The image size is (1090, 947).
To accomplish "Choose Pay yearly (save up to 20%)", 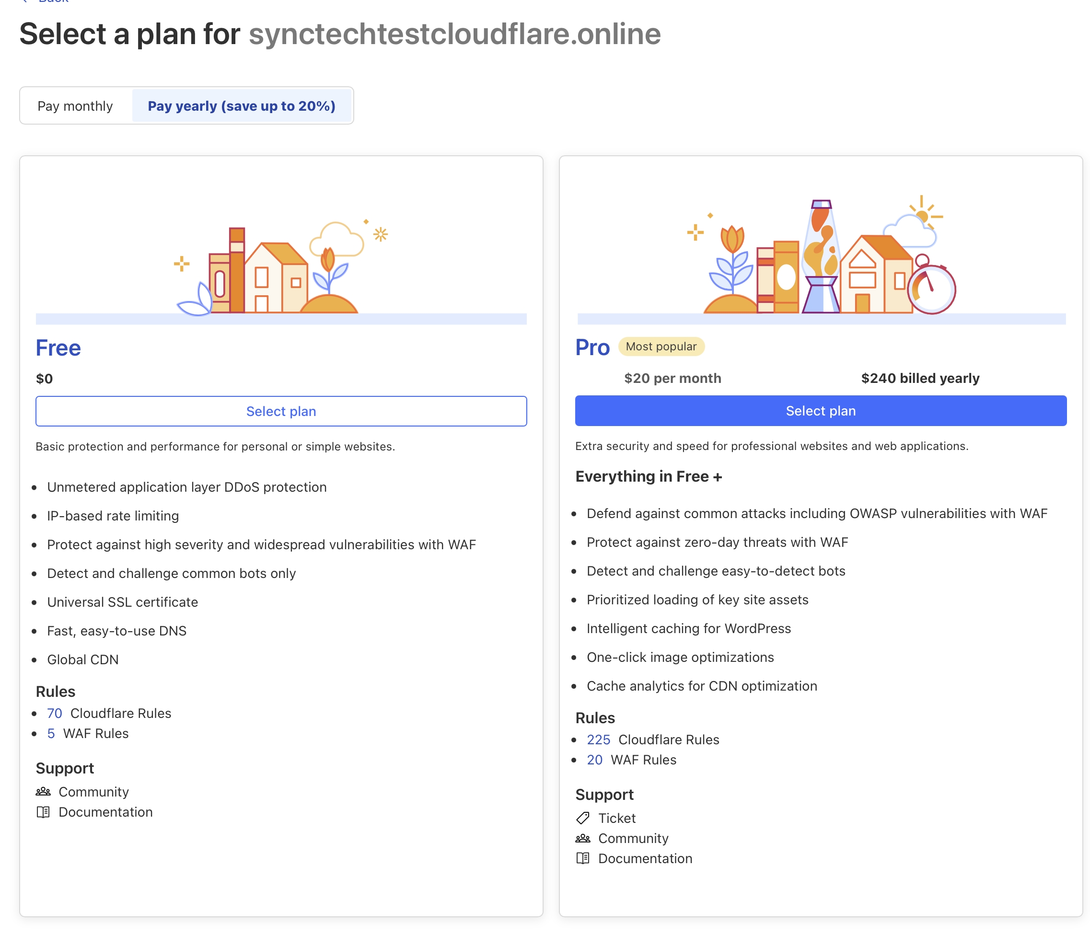I will [x=241, y=106].
